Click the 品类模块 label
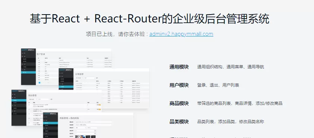 pos(179,122)
